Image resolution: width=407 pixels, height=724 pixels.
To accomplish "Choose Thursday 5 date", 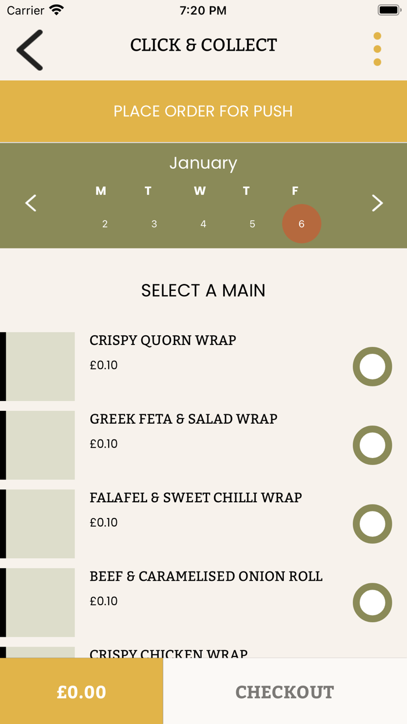I will coord(252,224).
